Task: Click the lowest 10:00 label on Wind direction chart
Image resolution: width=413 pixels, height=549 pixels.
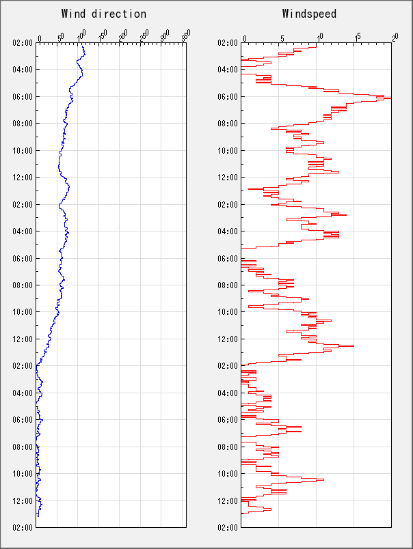Action: pyautogui.click(x=23, y=473)
